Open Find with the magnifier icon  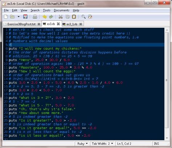pos(83,17)
